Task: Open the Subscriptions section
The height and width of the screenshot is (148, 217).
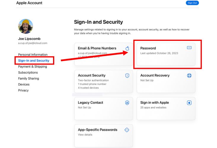Action: coord(28,73)
